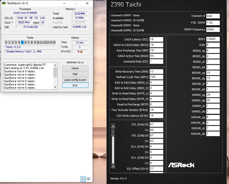The height and width of the screenshot is (184, 229).
Task: Select test box number 0
Action: point(6,42)
